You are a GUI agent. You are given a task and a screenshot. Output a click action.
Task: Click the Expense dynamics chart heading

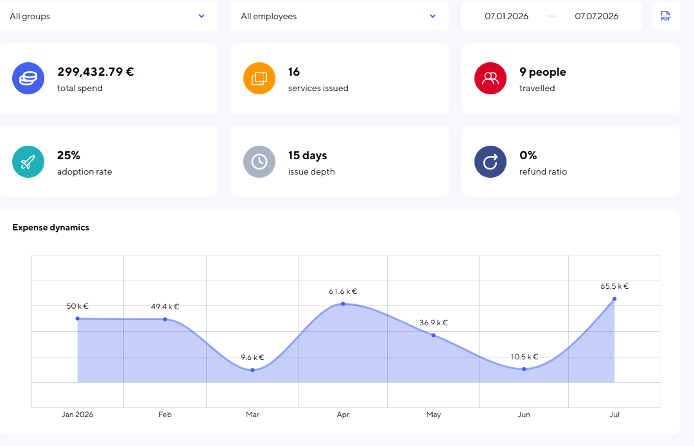point(51,227)
